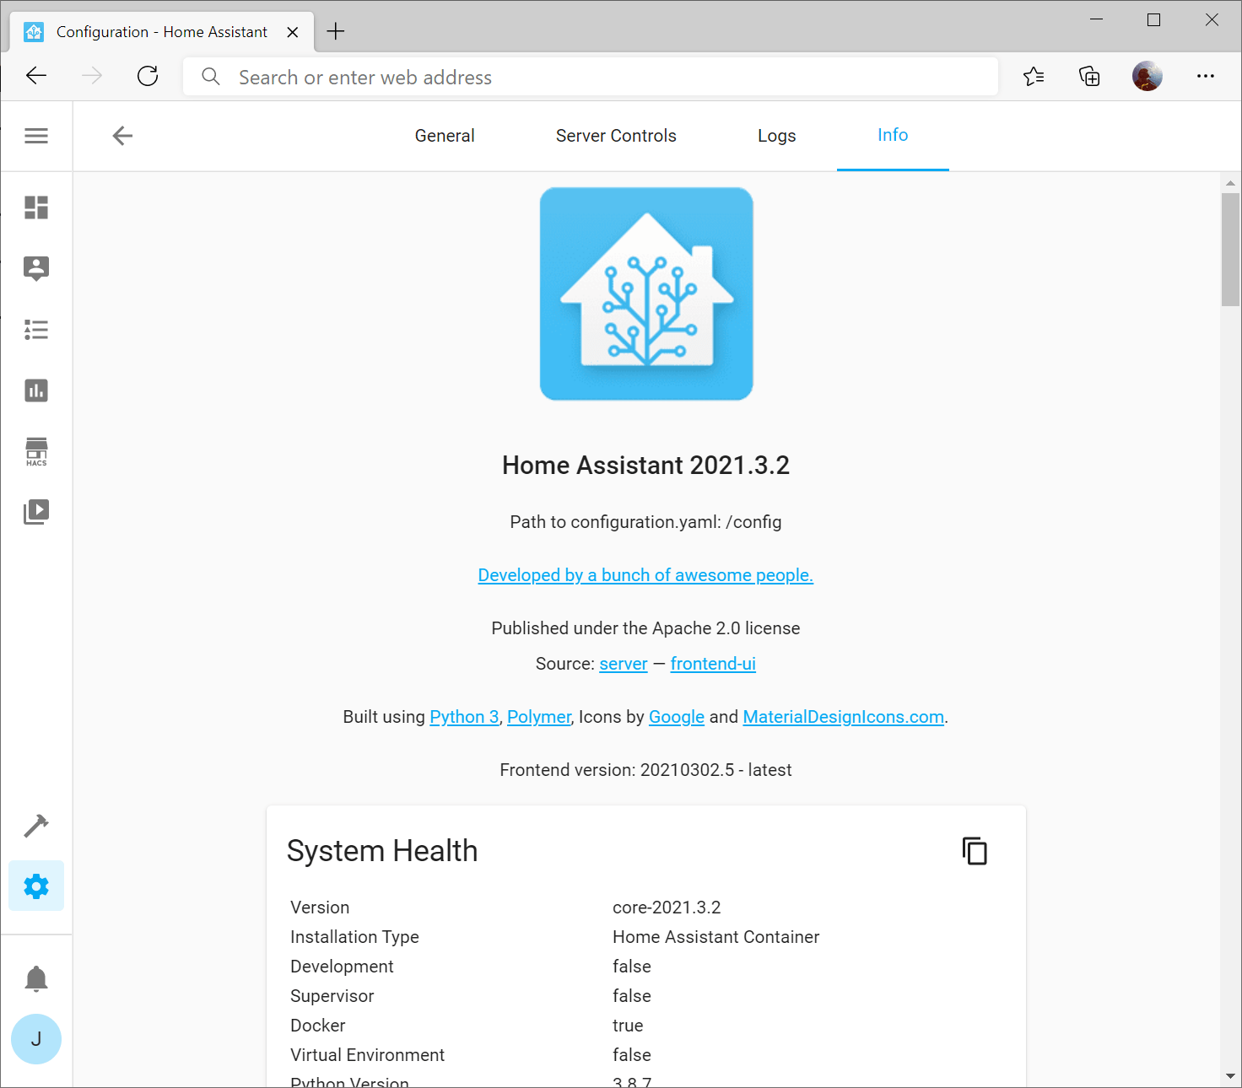This screenshot has width=1242, height=1088.
Task: Open the Logbook panel
Action: coord(36,329)
